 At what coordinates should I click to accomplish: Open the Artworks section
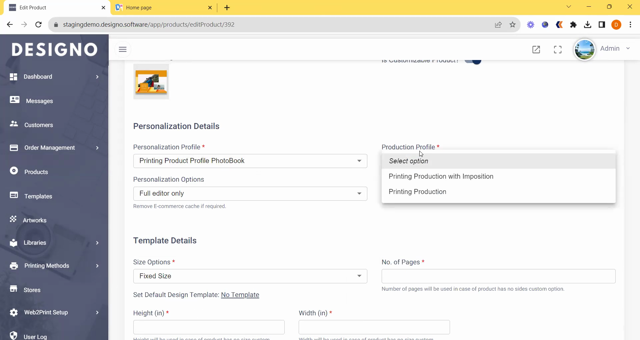coord(34,220)
